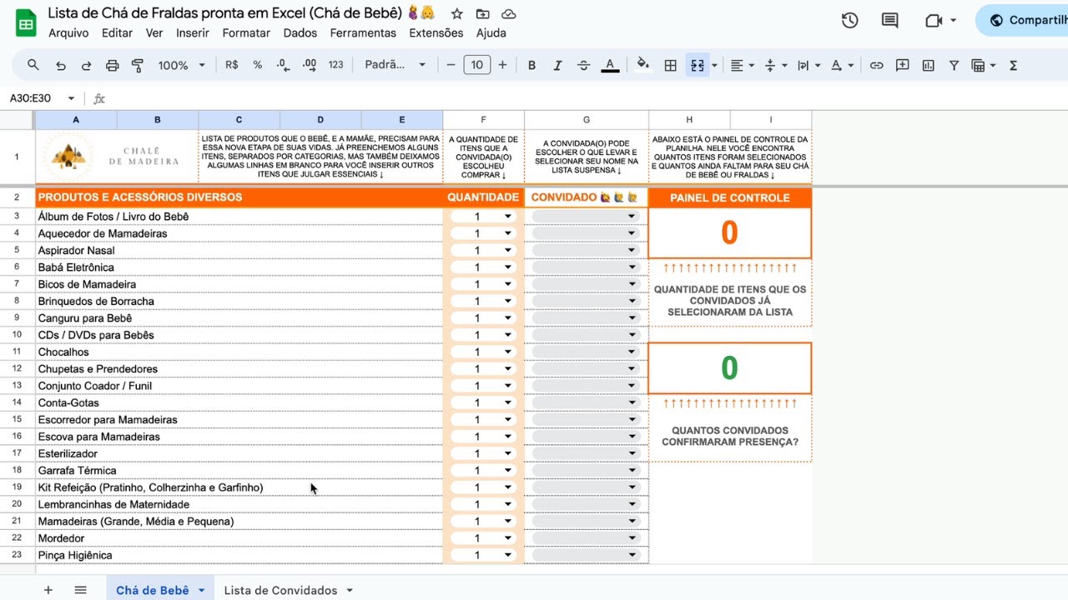The height and width of the screenshot is (600, 1068).
Task: Select cell Garrafa Térmica
Action: click(239, 471)
